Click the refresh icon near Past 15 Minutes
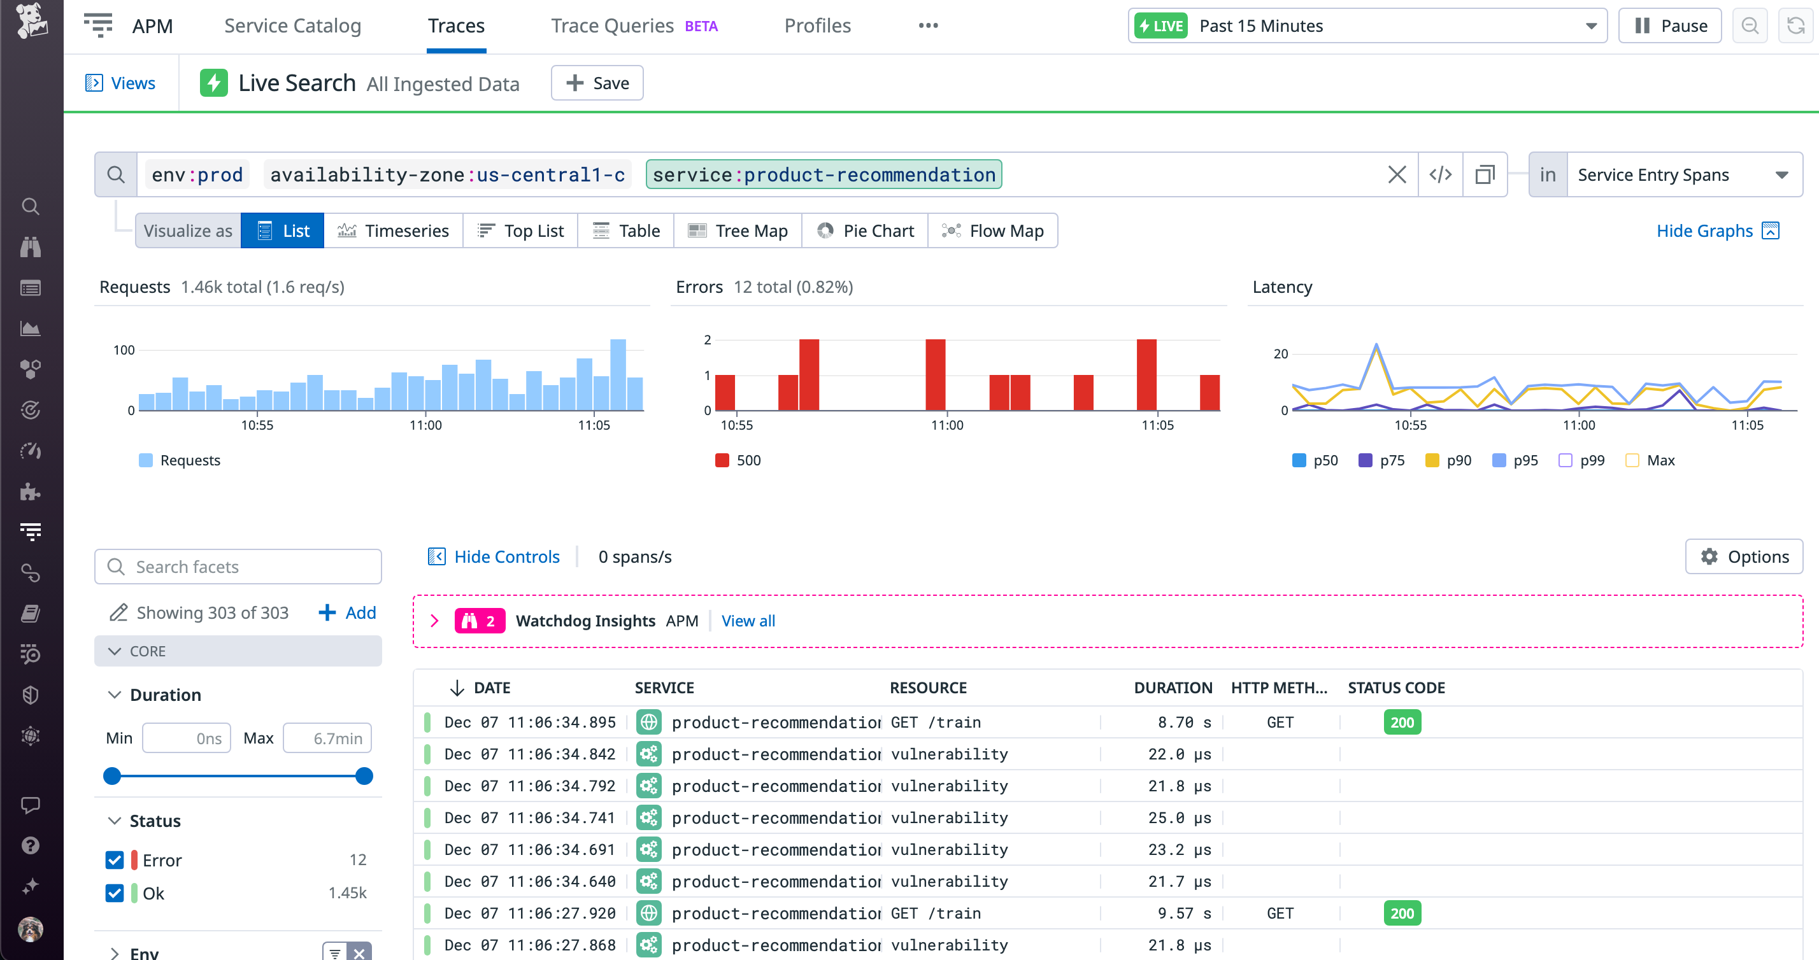This screenshot has height=960, width=1819. [x=1795, y=25]
